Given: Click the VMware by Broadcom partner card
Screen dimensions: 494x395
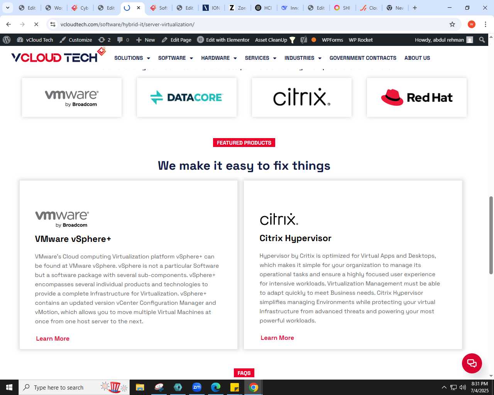Looking at the screenshot, I should 72,97.
